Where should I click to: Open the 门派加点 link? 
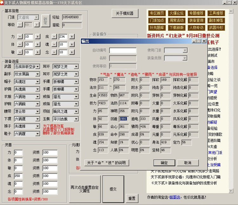[157, 21]
